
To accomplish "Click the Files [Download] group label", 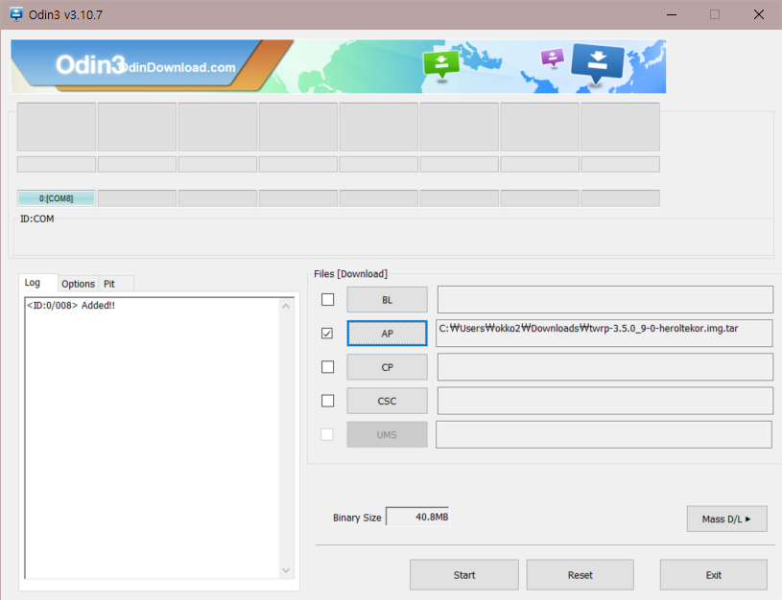I will 350,273.
